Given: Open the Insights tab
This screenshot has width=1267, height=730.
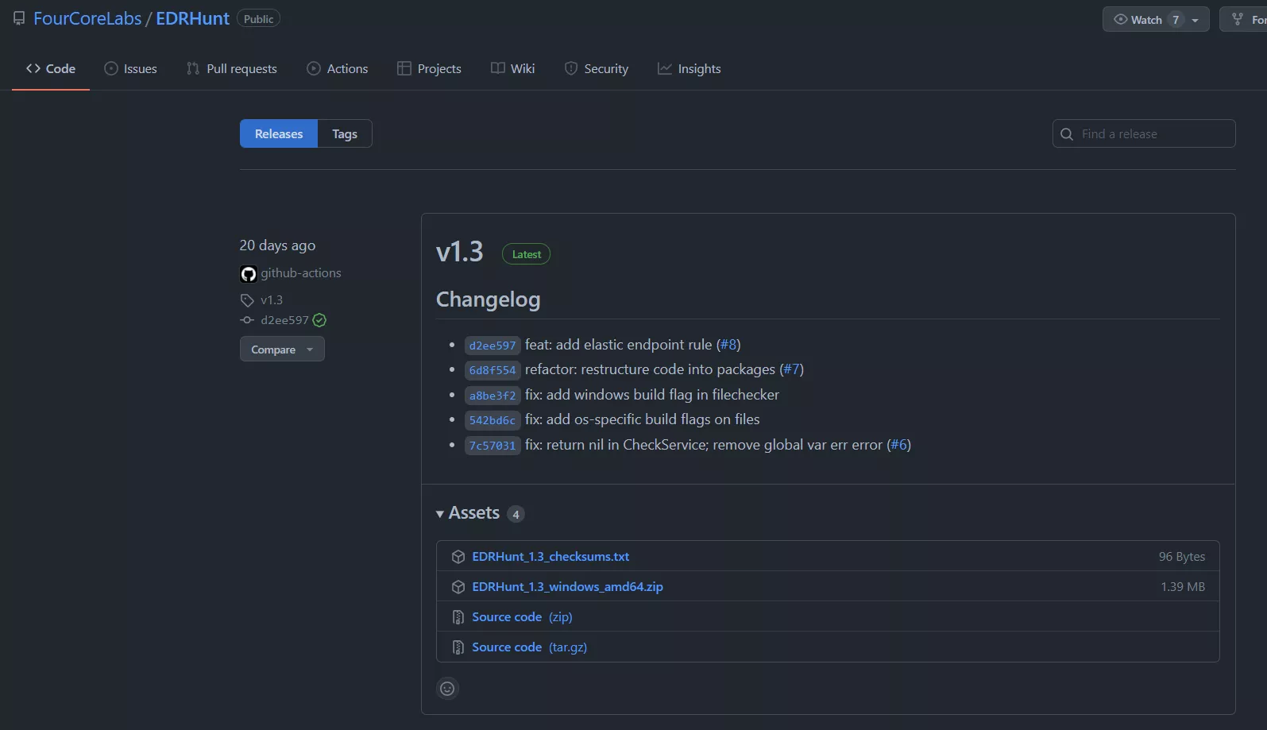Looking at the screenshot, I should tap(690, 69).
